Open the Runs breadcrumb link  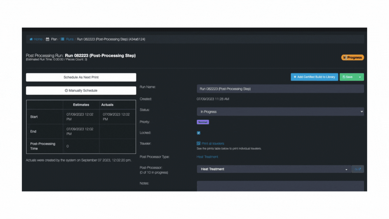coord(70,39)
